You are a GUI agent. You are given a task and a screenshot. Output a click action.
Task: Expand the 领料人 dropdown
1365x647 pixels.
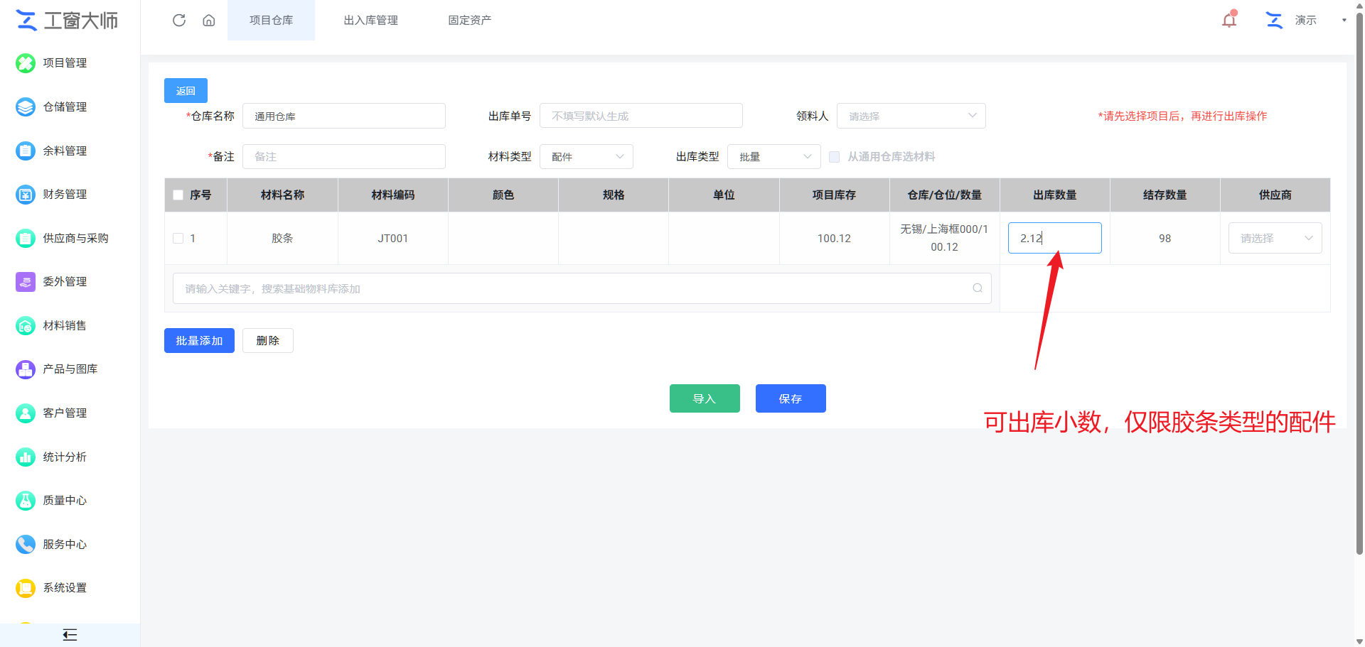911,116
